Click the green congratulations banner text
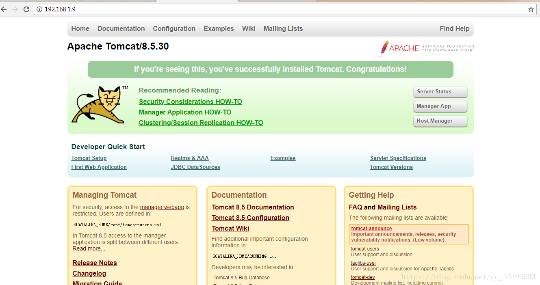 coord(270,69)
